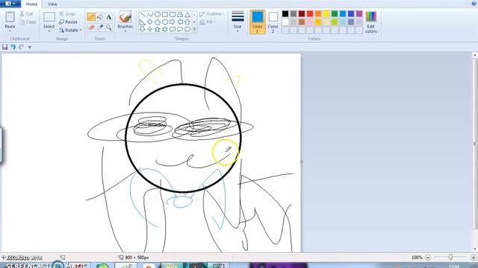The image size is (478, 268).
Task: Select the Pencil tool
Action: (x=91, y=17)
